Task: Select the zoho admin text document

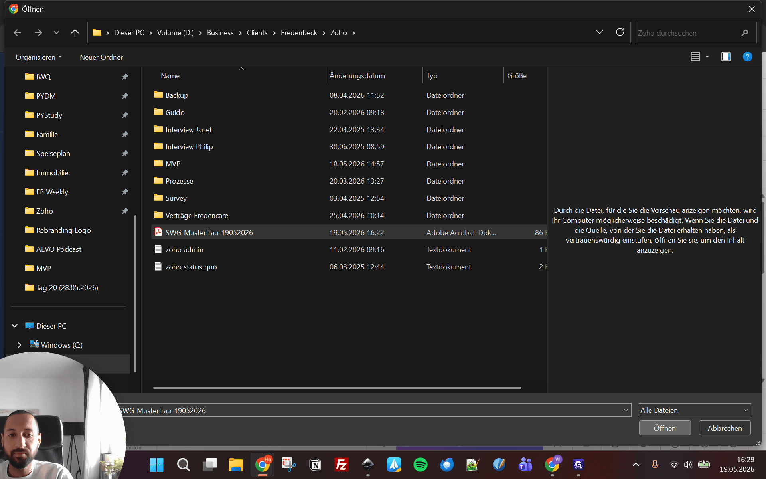Action: click(184, 250)
